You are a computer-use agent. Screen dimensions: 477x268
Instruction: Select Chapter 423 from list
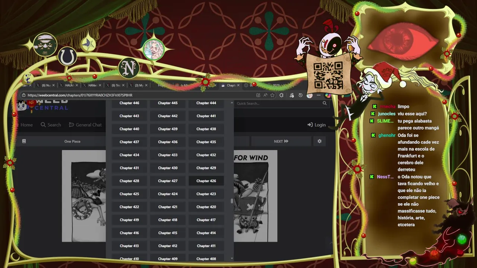coord(206,194)
